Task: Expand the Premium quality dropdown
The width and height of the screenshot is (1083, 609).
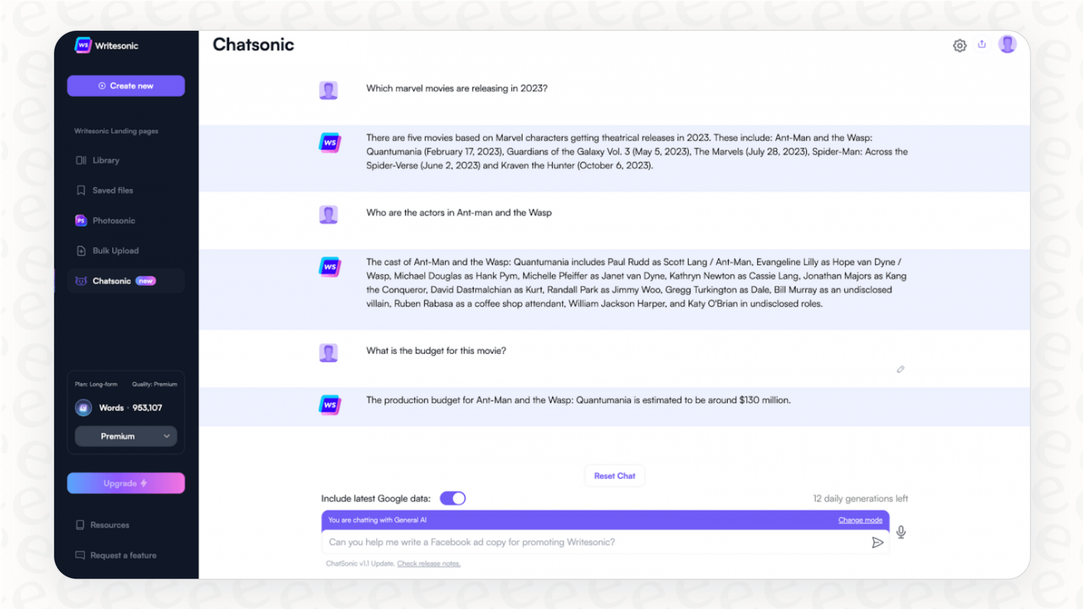Action: (126, 436)
